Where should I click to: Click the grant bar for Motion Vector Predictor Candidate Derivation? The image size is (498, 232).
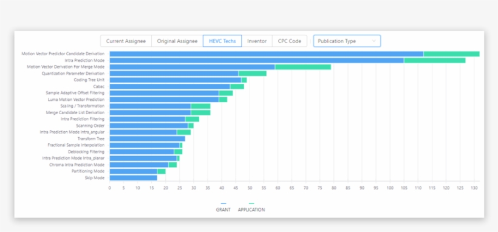point(267,53)
